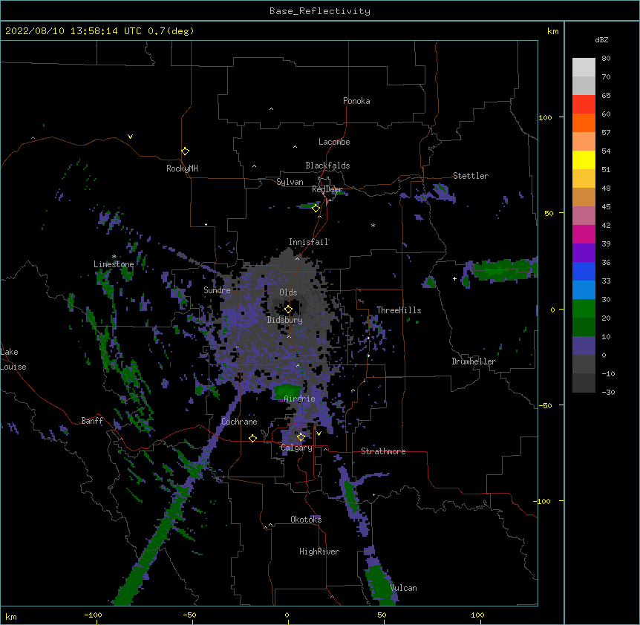Select the radar site diamond between Olds and Didsbury
This screenshot has width=640, height=625.
coord(288,310)
